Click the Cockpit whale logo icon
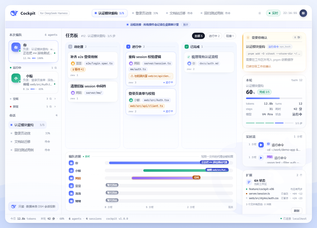Viewport: 317px width, 228px height. tap(14, 13)
